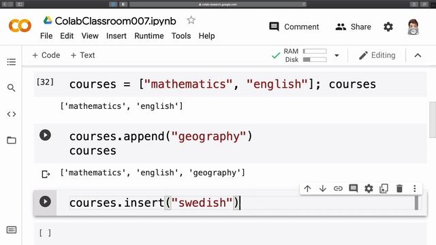The width and height of the screenshot is (436, 245).
Task: Open the command palette icon at bottom left
Action: point(12,230)
